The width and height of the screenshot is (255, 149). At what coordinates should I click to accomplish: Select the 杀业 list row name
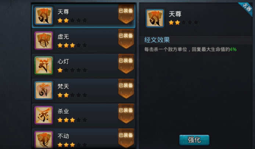pyautogui.click(x=63, y=111)
